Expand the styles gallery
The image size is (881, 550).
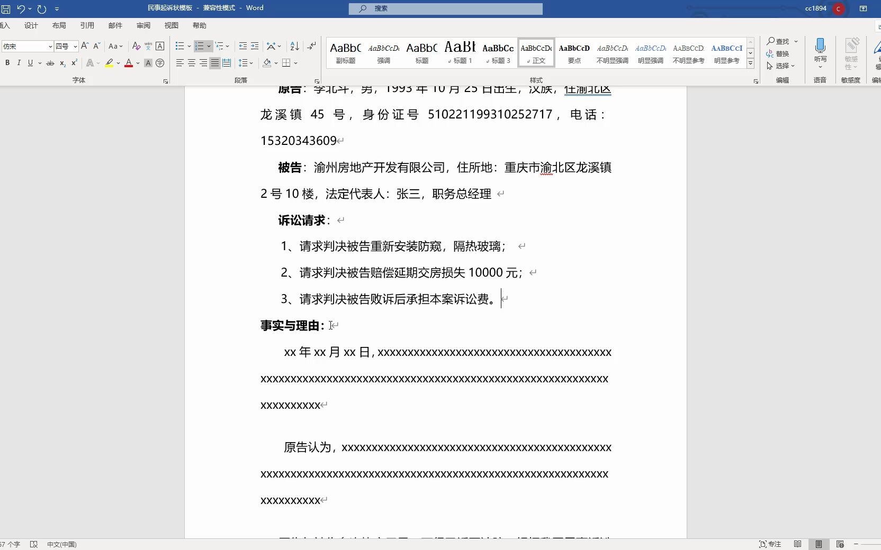pyautogui.click(x=750, y=63)
